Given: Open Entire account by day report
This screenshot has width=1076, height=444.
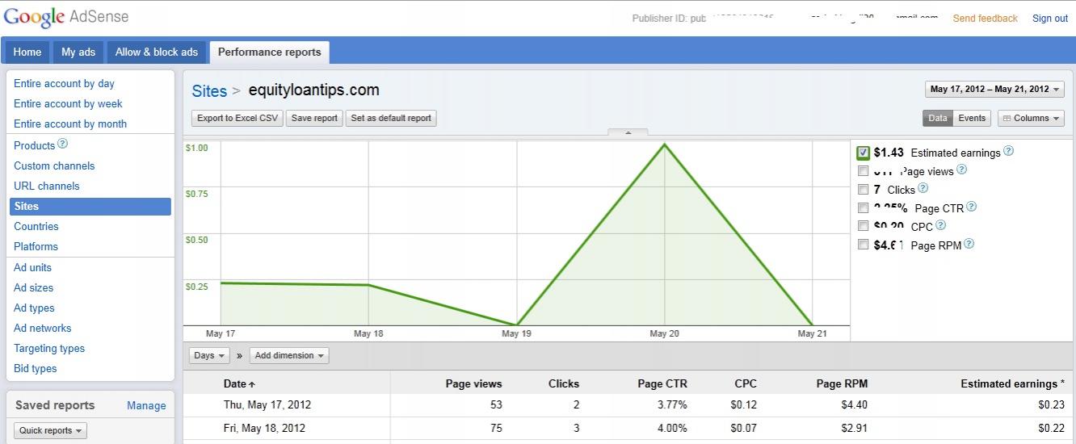Looking at the screenshot, I should pyautogui.click(x=64, y=83).
